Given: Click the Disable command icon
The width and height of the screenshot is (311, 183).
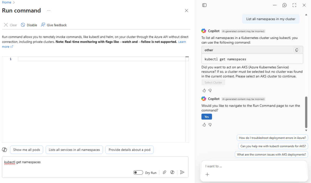Looking at the screenshot, I should click(x=23, y=25).
